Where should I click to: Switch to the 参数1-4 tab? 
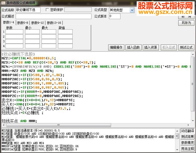point(9,22)
